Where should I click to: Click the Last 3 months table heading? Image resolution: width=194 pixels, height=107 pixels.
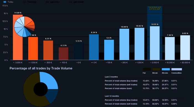(111, 77)
